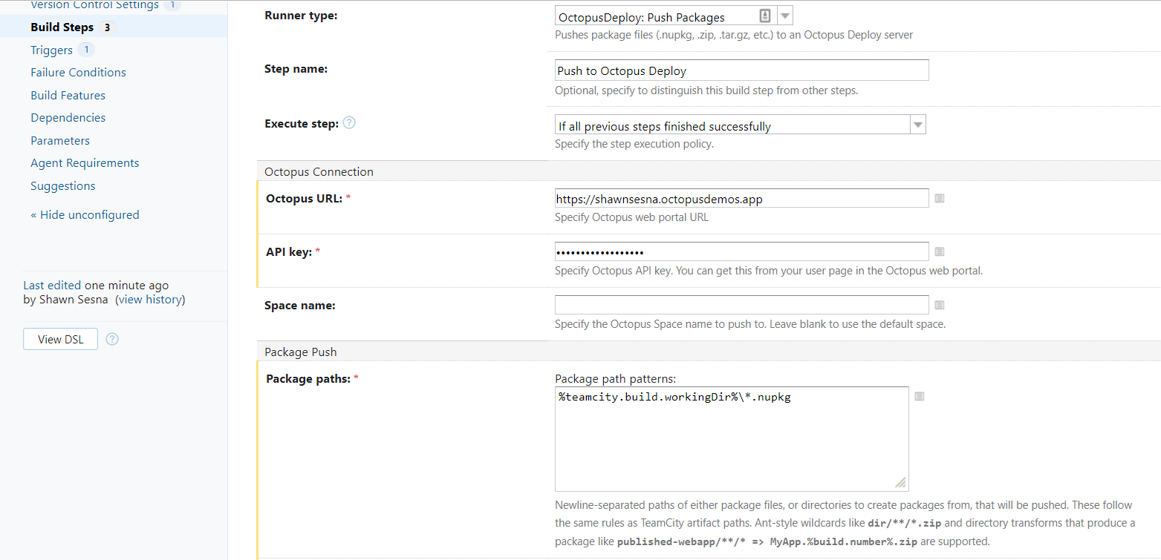Open parameter picker icon for API key
The image size is (1161, 560).
point(939,252)
